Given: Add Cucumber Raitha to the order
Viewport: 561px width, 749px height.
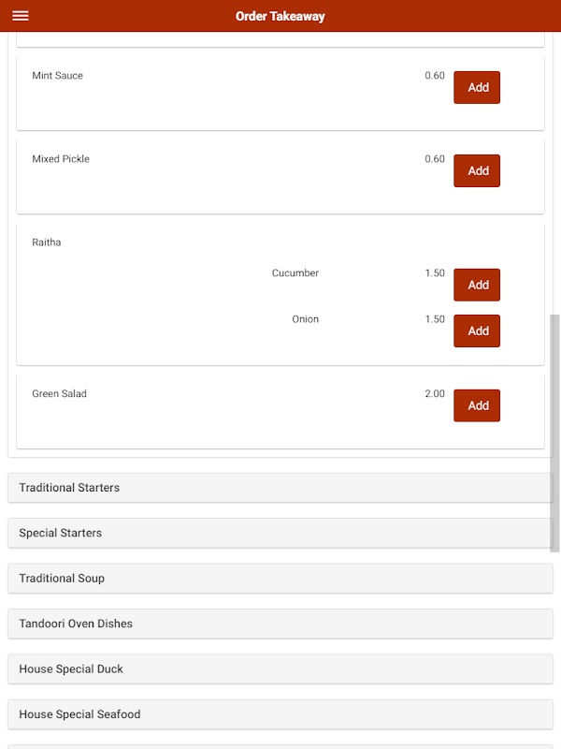Looking at the screenshot, I should [477, 285].
